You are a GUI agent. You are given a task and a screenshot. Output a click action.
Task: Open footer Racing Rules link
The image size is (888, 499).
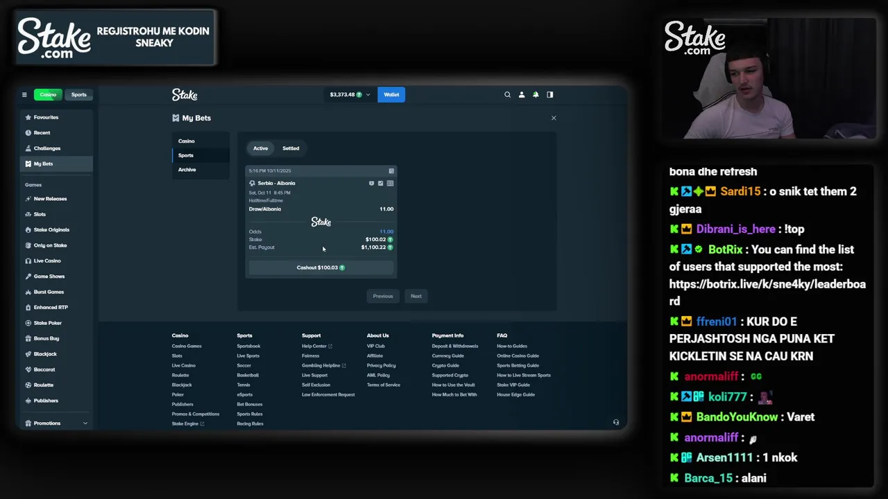click(x=250, y=423)
